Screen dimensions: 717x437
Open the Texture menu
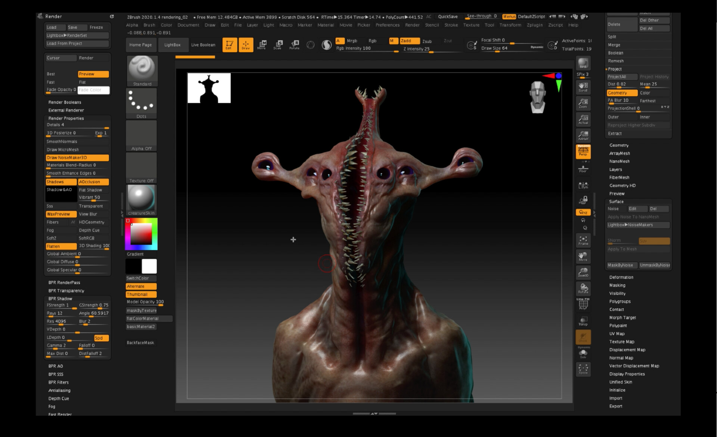point(471,25)
